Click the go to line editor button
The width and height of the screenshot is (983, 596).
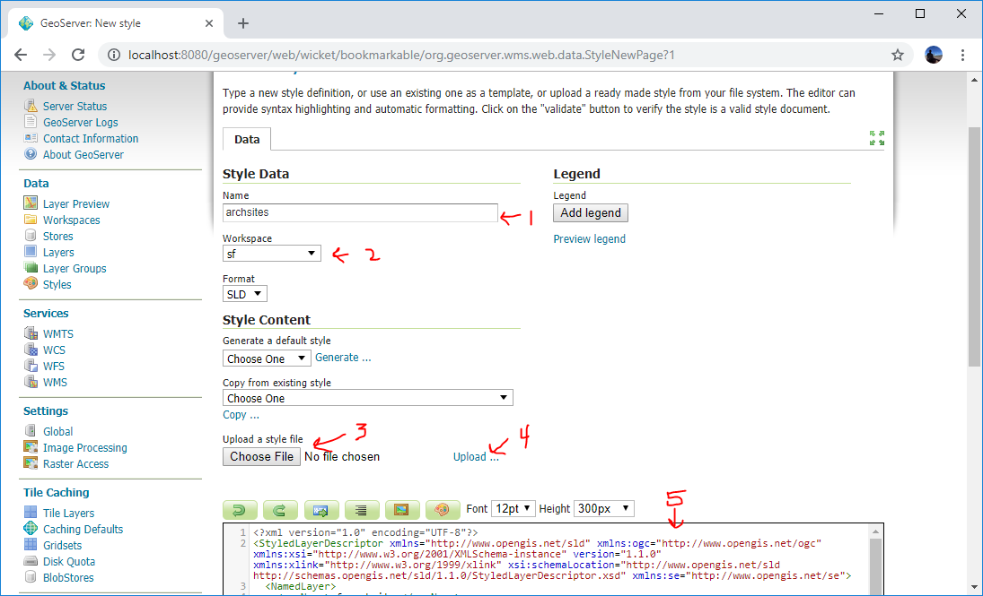321,510
